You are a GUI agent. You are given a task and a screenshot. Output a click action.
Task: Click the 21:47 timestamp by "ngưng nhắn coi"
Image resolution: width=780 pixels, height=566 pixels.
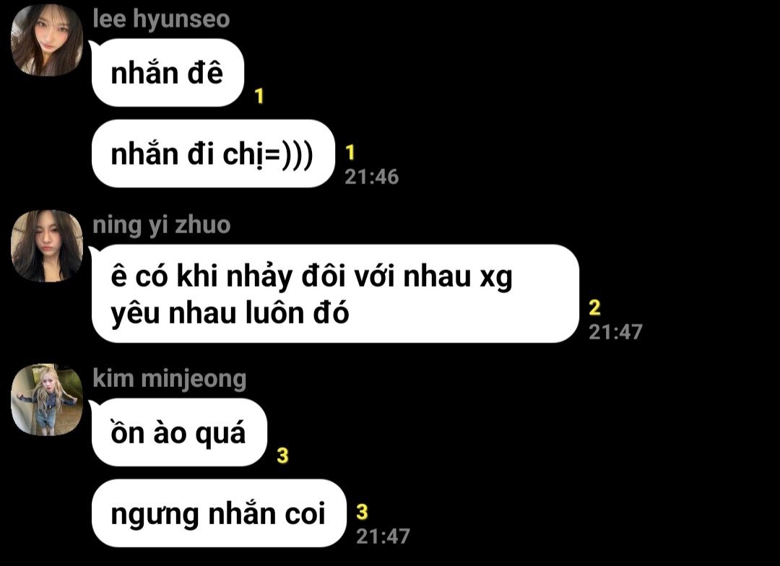point(383,536)
